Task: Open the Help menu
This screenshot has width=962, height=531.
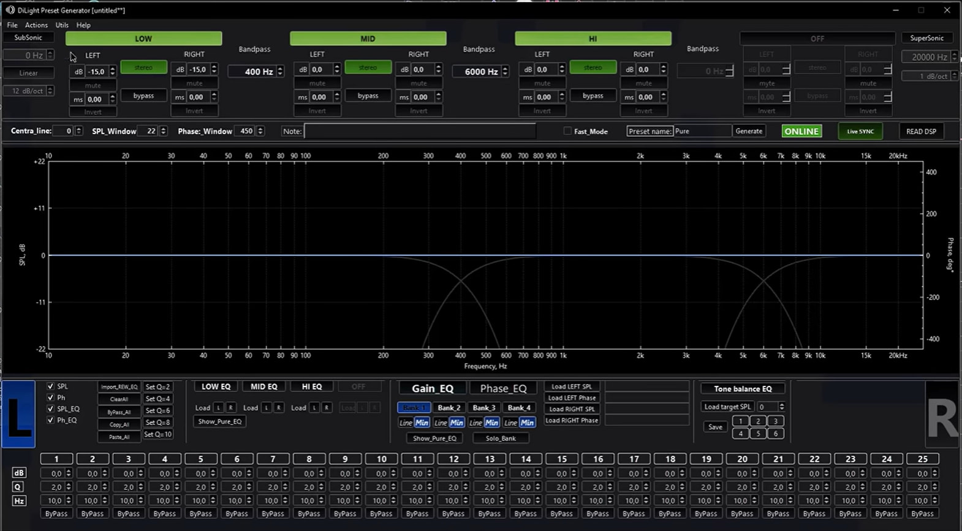Action: pyautogui.click(x=83, y=25)
